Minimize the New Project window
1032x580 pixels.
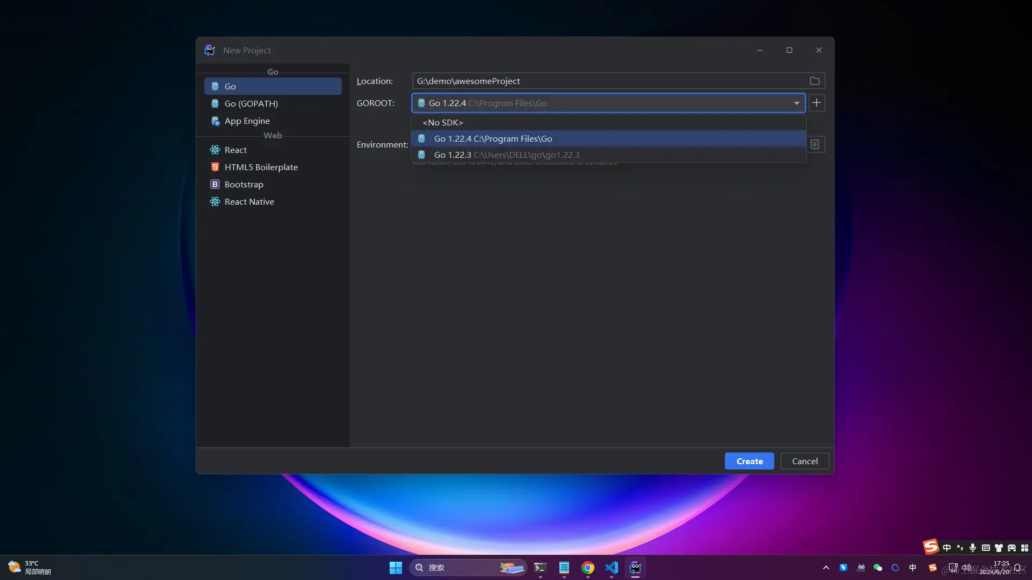[760, 50]
